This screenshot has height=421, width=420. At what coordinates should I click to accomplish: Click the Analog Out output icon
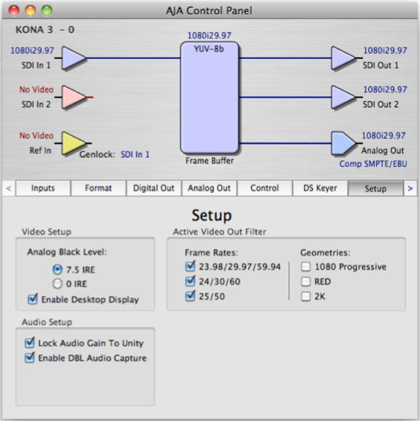(x=343, y=143)
